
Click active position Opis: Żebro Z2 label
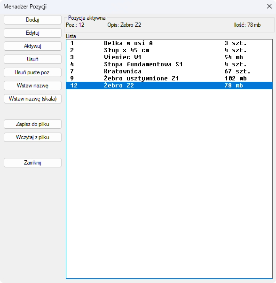tap(124, 25)
